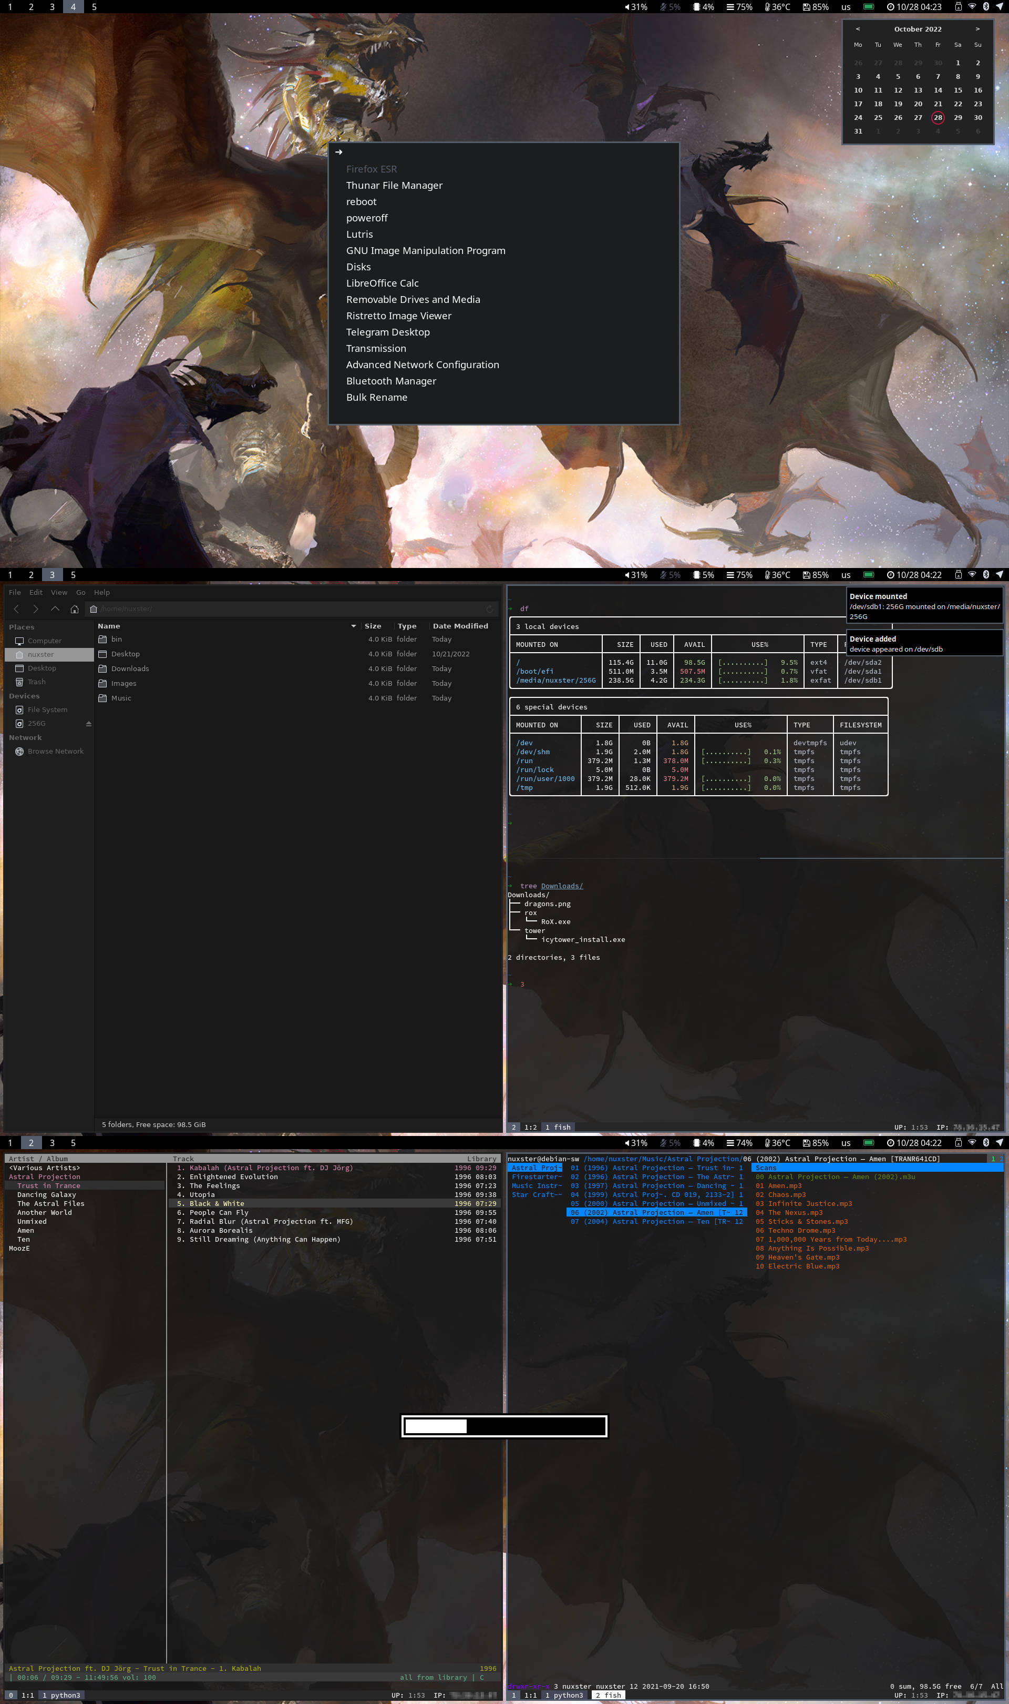Choose reboot in the launcher list
Screen dimensions: 1009x1704
tap(504, 202)
